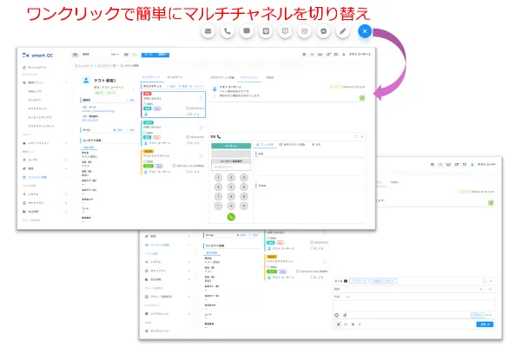Close the mail composer panel in back window
The width and height of the screenshot is (521, 347).
pyautogui.click(x=491, y=281)
